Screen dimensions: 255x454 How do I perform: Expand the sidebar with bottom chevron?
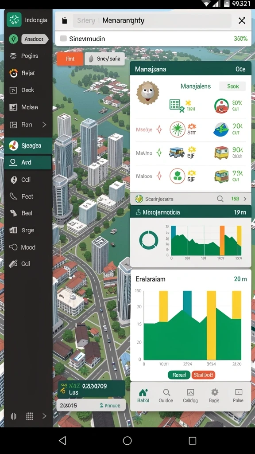point(44,416)
